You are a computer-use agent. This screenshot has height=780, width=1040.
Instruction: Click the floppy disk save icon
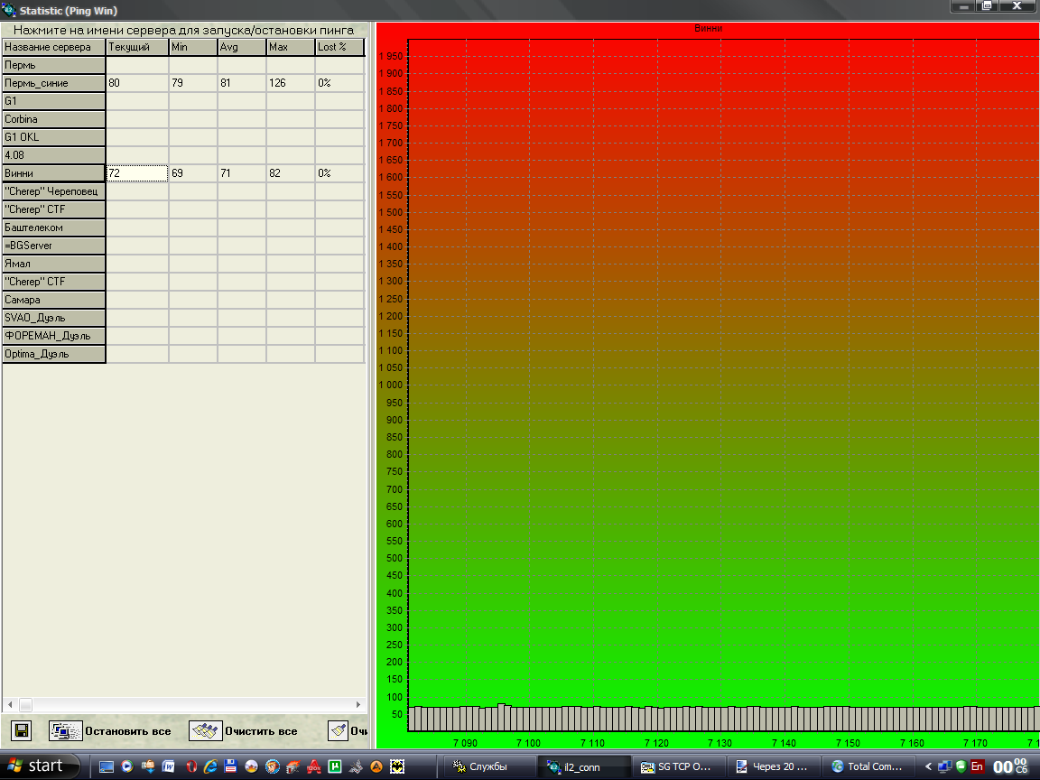(20, 730)
